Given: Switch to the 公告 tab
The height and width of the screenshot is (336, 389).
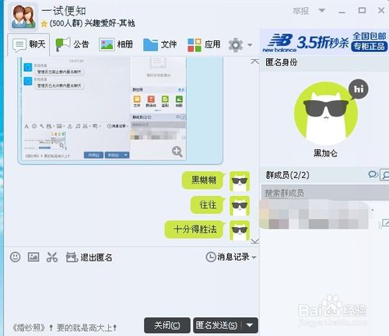Looking at the screenshot, I should (x=72, y=44).
